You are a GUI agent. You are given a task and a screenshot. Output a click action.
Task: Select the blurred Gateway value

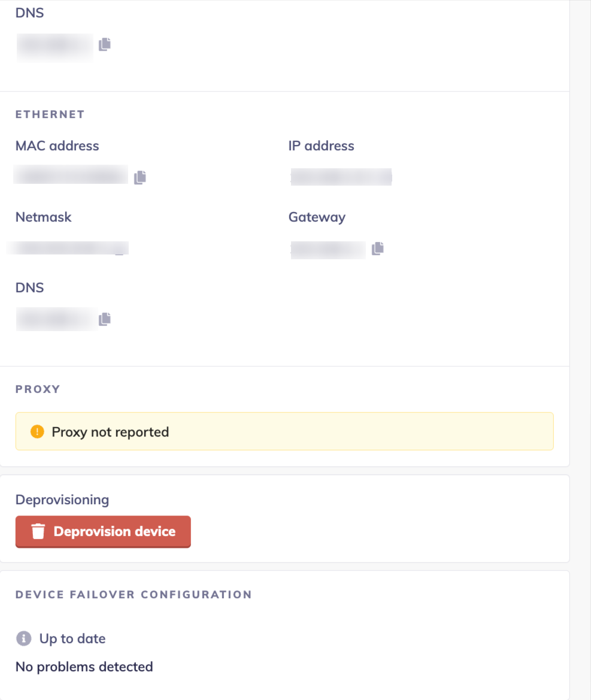328,249
